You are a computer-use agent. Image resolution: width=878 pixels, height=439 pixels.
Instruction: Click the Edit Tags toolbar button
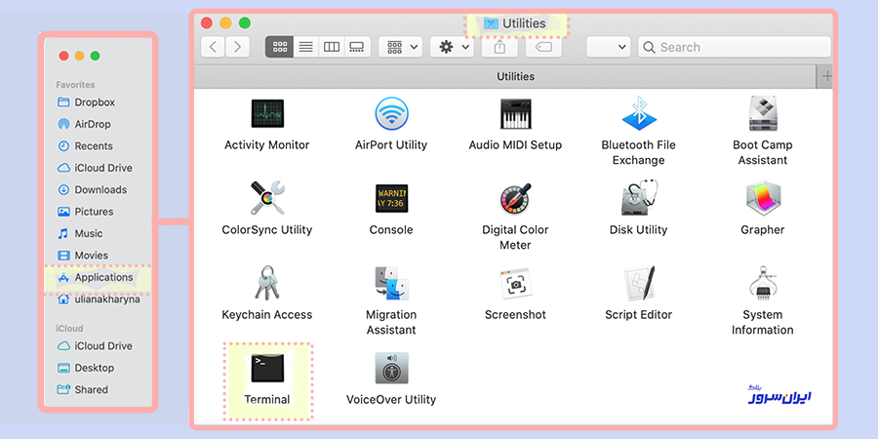click(x=543, y=47)
